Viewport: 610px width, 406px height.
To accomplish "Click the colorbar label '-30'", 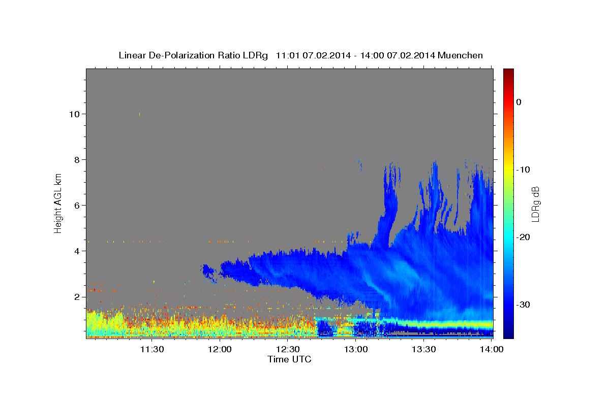I will click(523, 304).
